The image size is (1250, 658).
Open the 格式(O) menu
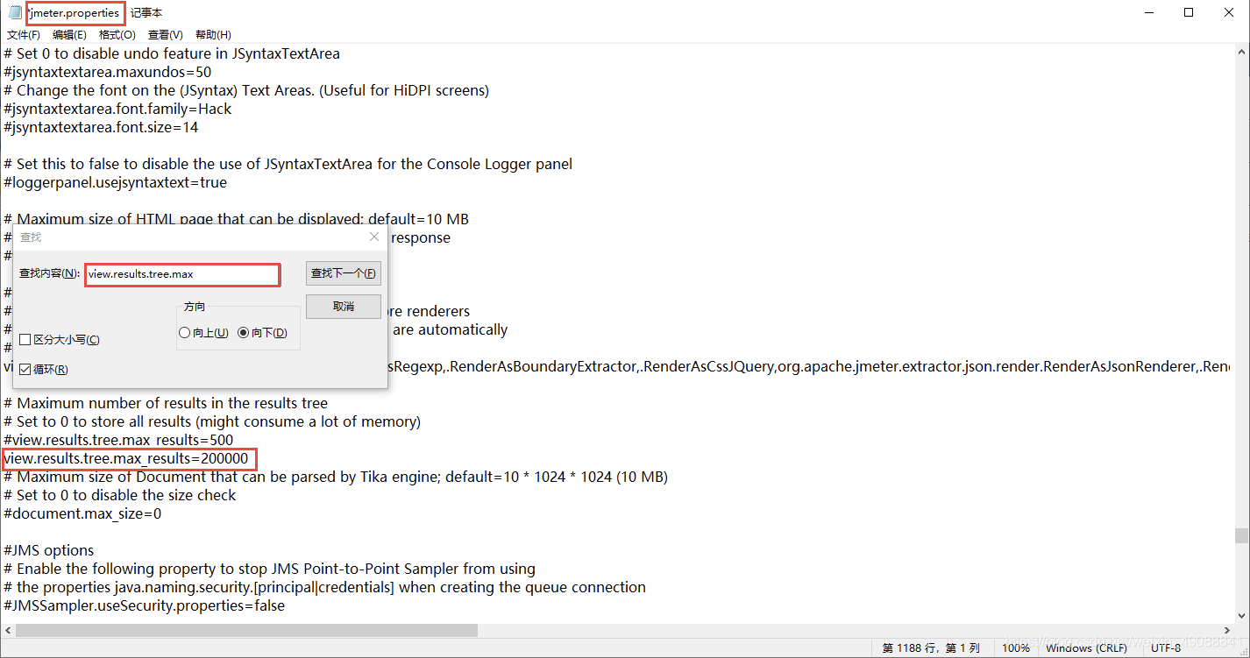pyautogui.click(x=117, y=35)
